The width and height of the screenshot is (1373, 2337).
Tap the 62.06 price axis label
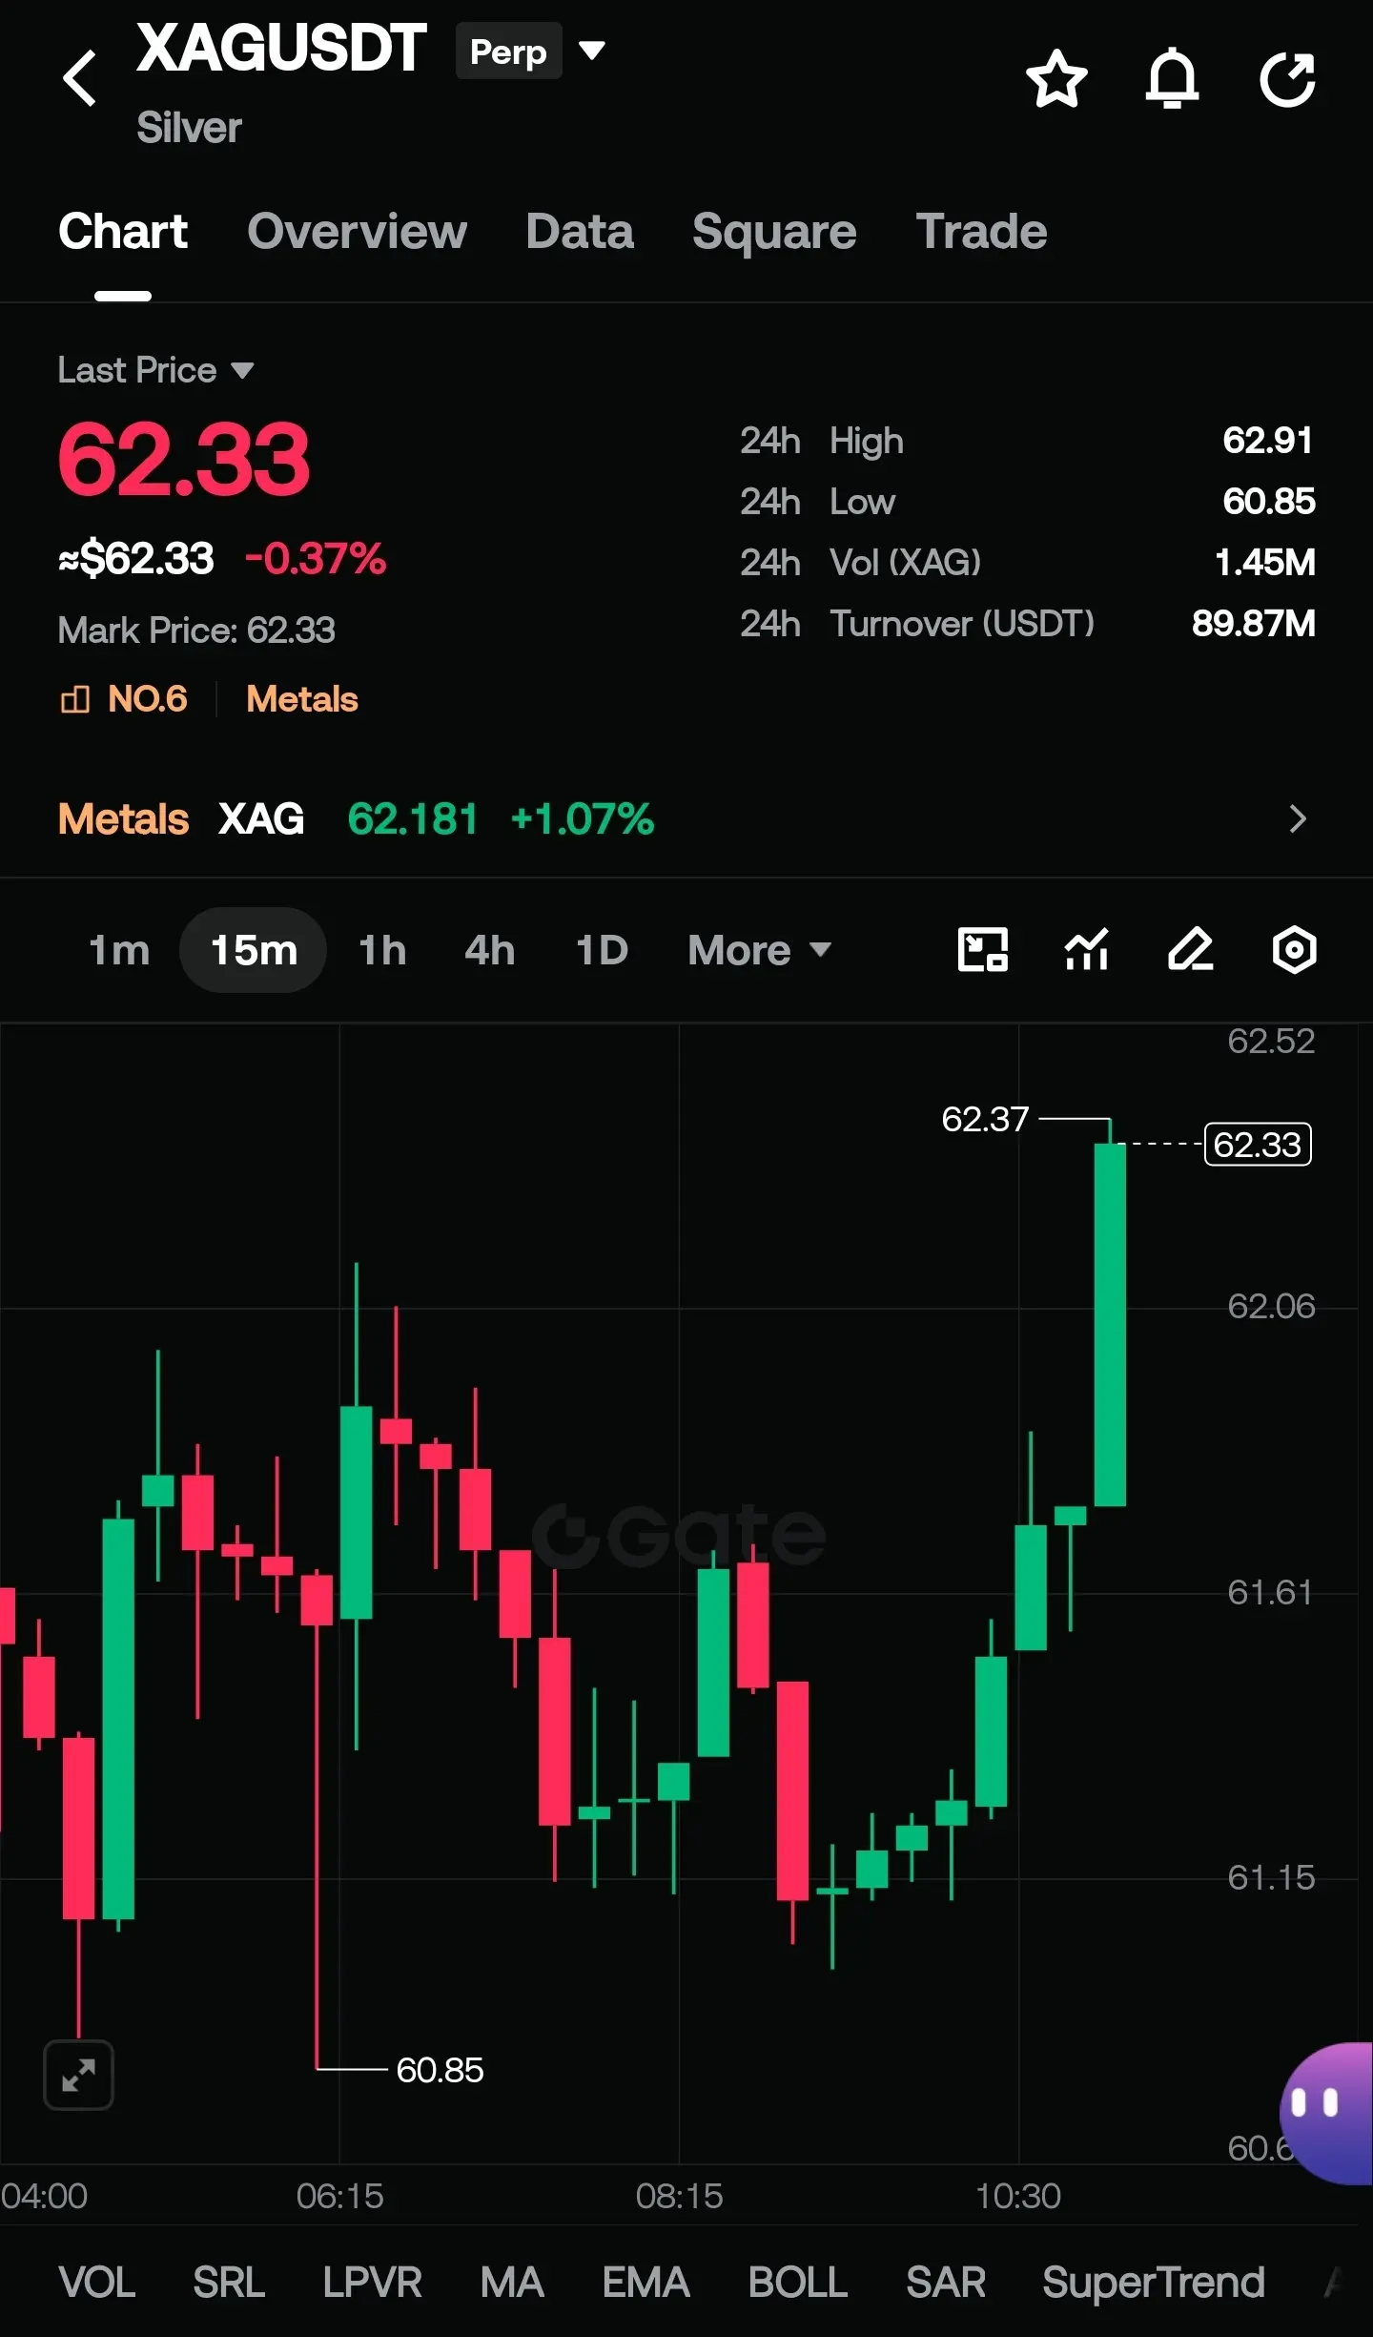point(1271,1306)
